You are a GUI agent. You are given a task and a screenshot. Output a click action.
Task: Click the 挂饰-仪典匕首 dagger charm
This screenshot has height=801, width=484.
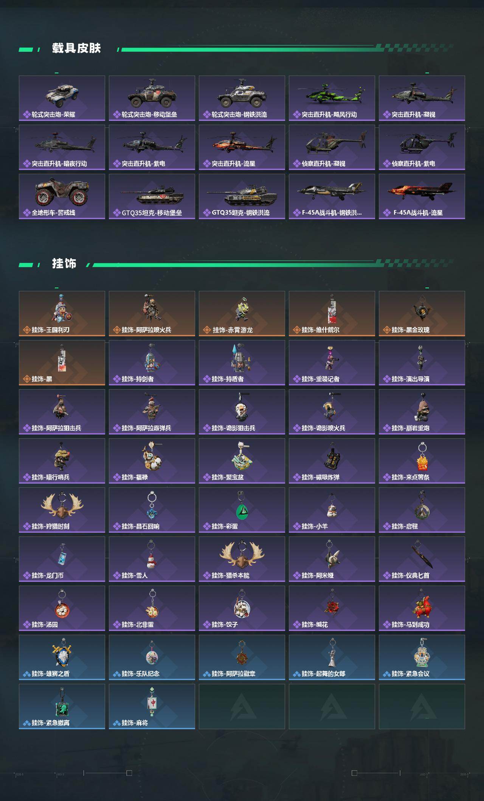click(x=422, y=559)
